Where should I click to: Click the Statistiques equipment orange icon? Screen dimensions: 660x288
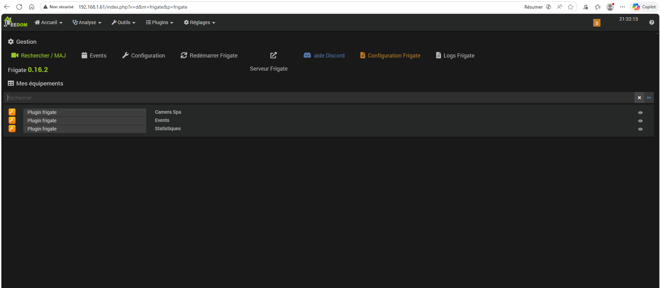(12, 128)
